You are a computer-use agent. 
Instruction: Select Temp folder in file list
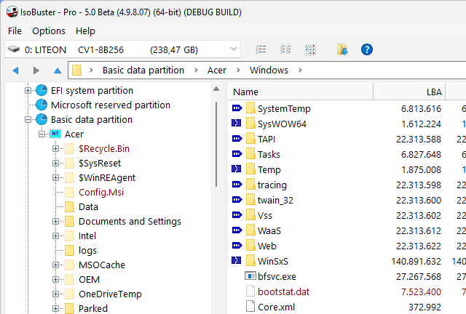click(269, 170)
